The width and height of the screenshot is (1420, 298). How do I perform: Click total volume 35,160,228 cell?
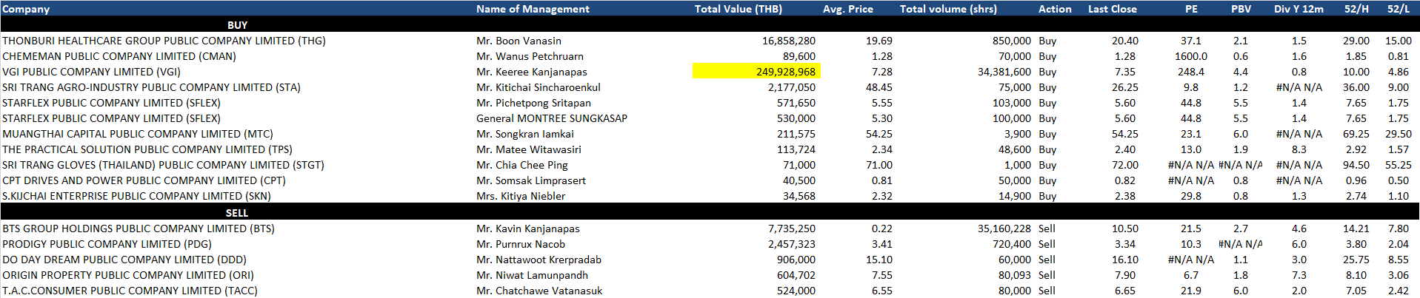tap(1004, 228)
